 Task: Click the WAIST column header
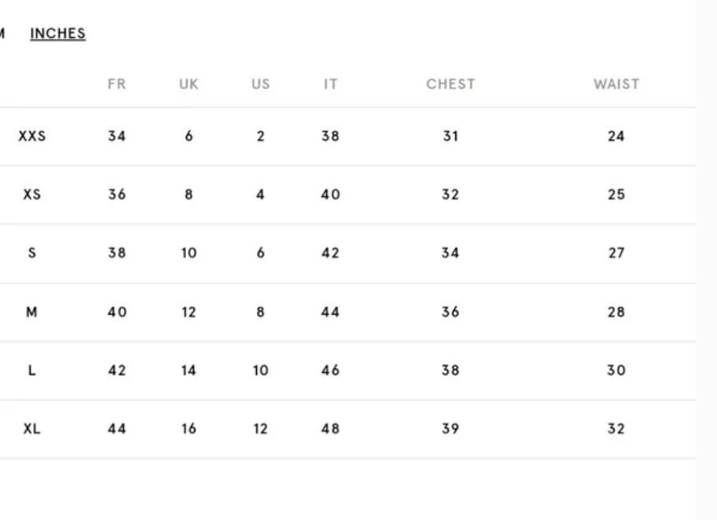coord(616,84)
